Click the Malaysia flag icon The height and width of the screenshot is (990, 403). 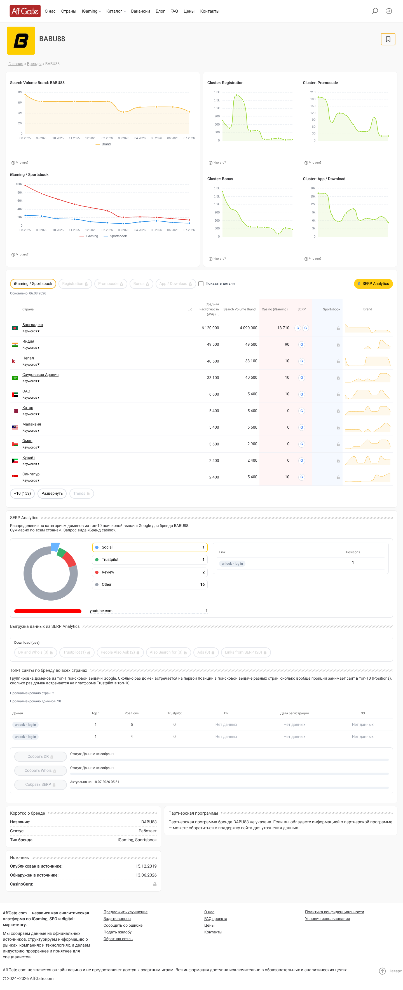pos(15,427)
